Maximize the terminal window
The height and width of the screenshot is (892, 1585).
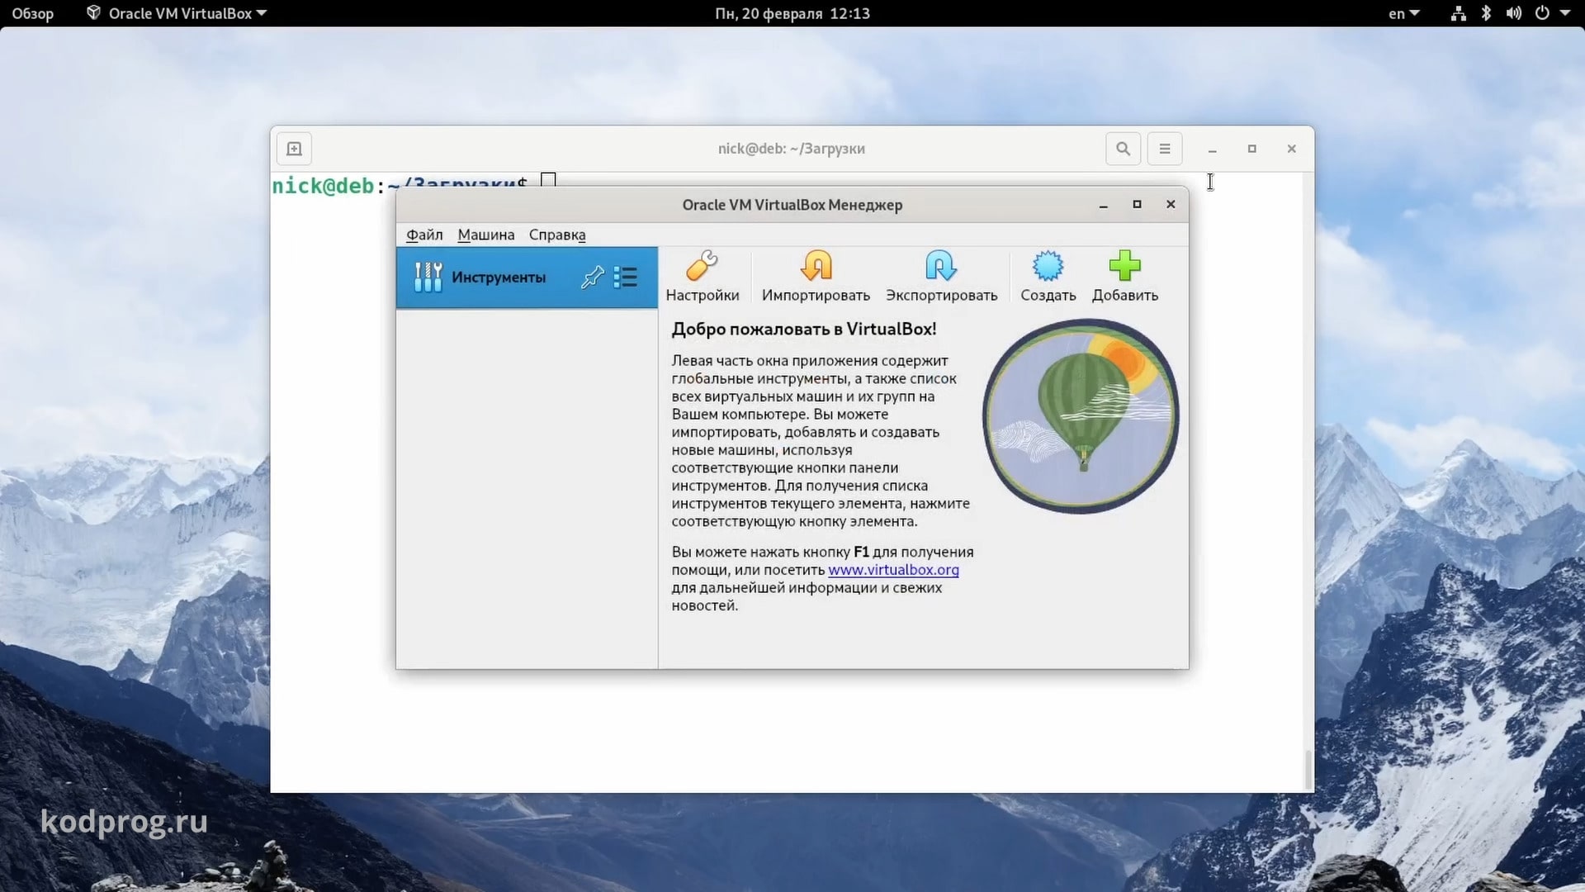(1251, 149)
